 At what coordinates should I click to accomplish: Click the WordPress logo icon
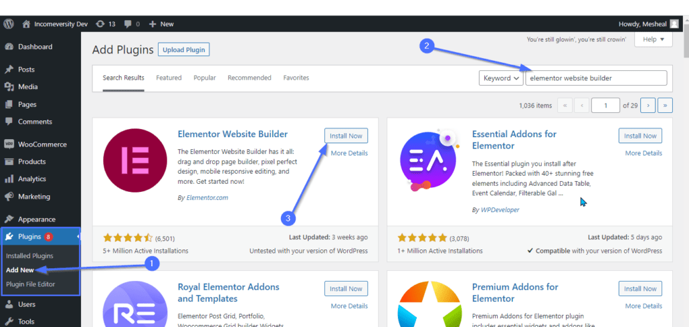8,23
